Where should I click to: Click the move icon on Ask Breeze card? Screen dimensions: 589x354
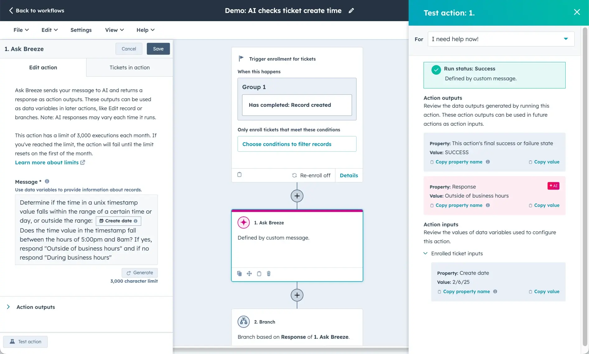pyautogui.click(x=249, y=274)
